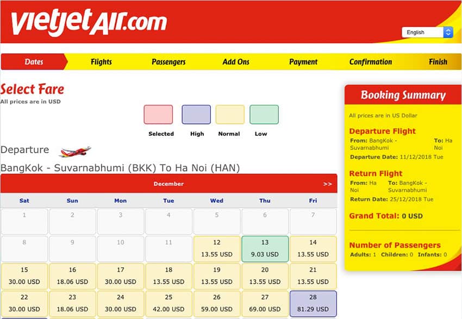Go to the Flights step
Viewport: 462px width, 319px height.
(x=101, y=62)
